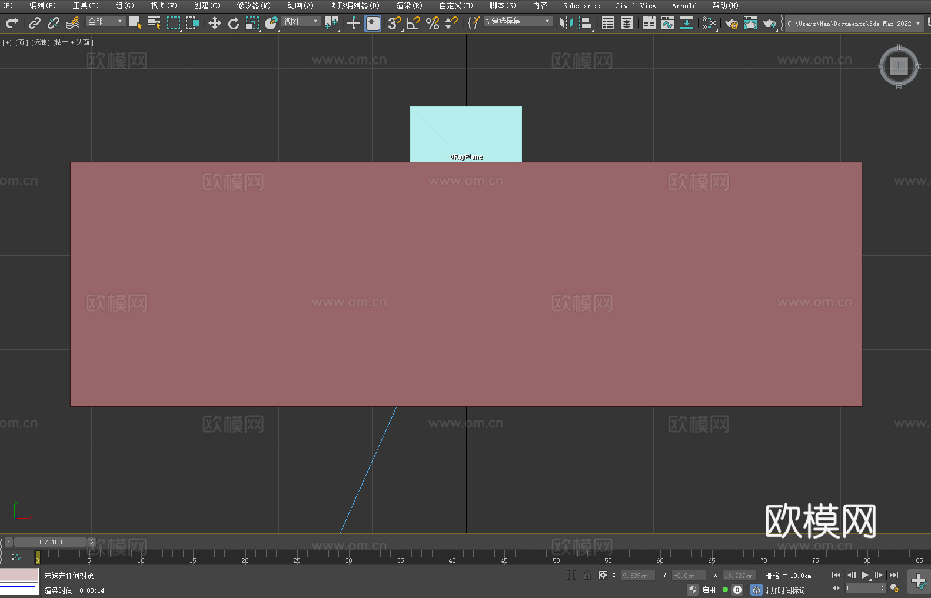
Task: Open the viewport [粘土 + 边面] shading menu
Action: (x=73, y=42)
